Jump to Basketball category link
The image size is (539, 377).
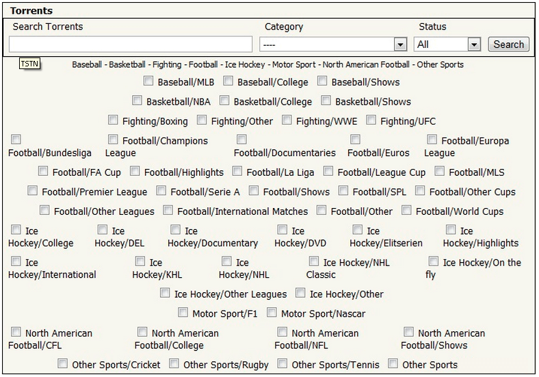point(127,65)
